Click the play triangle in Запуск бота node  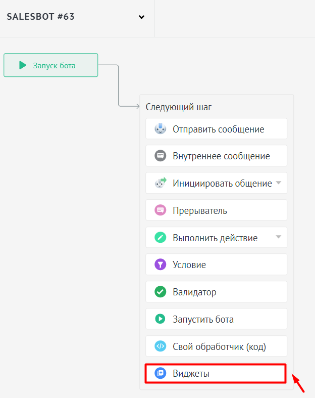pos(23,65)
